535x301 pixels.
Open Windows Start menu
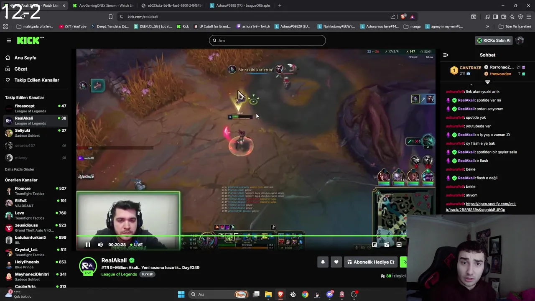181,294
